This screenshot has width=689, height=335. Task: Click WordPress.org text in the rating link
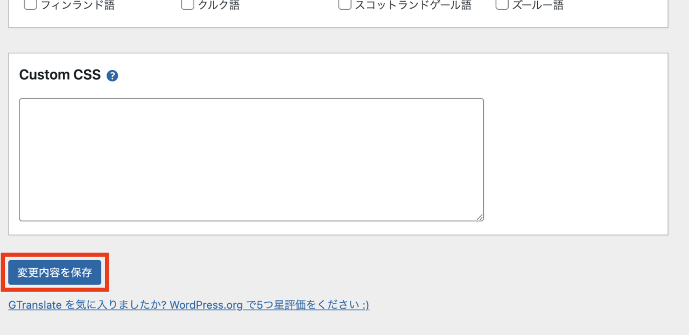coord(207,305)
